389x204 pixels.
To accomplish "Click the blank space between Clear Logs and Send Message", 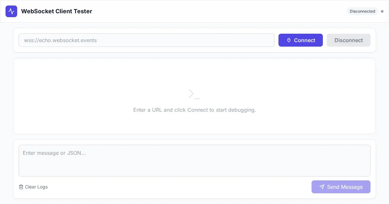I will 178,187.
